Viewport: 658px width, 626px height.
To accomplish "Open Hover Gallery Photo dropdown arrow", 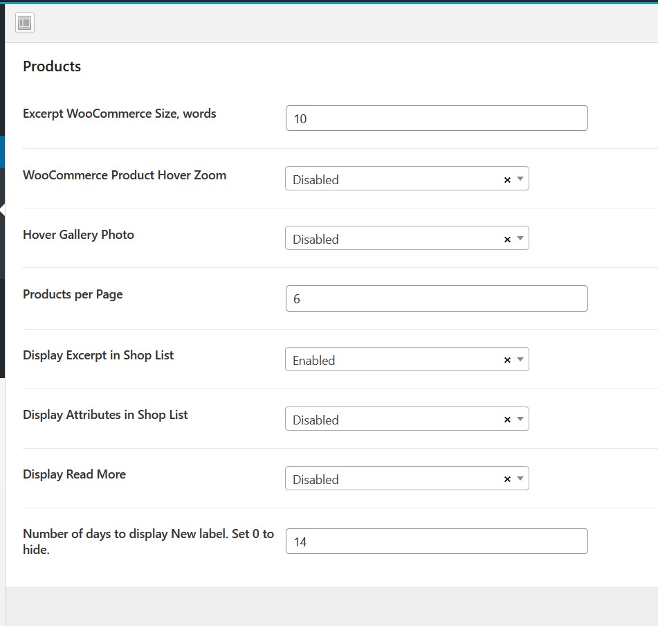I will click(520, 238).
